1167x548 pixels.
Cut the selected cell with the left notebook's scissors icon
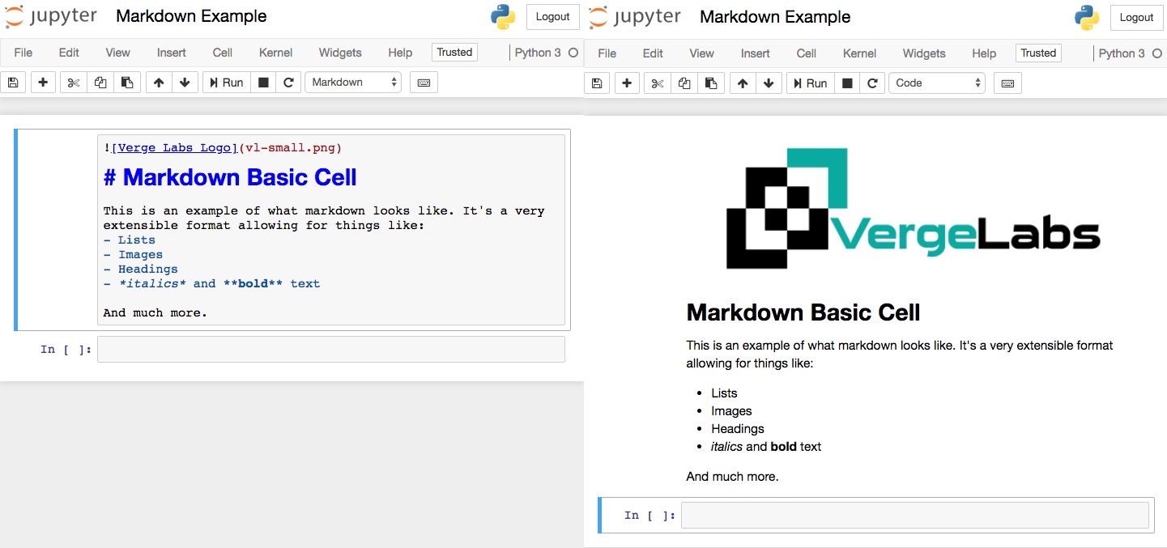coord(73,83)
